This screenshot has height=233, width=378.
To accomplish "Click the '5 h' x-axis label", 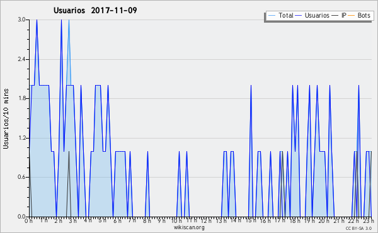I will (x=103, y=220).
